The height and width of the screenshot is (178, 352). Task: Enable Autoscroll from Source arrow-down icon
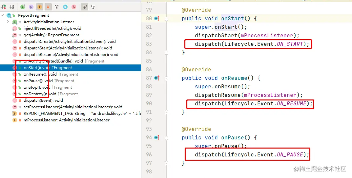[93, 7]
